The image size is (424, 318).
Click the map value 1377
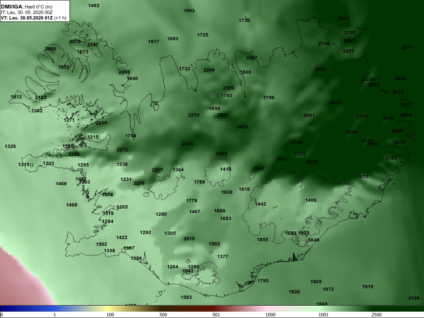(x=223, y=257)
